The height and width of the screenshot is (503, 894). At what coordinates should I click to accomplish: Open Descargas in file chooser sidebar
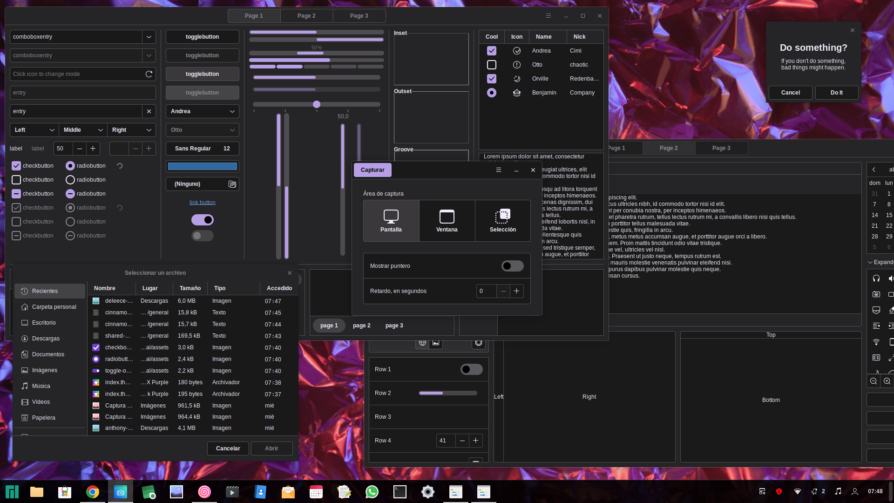click(x=50, y=339)
